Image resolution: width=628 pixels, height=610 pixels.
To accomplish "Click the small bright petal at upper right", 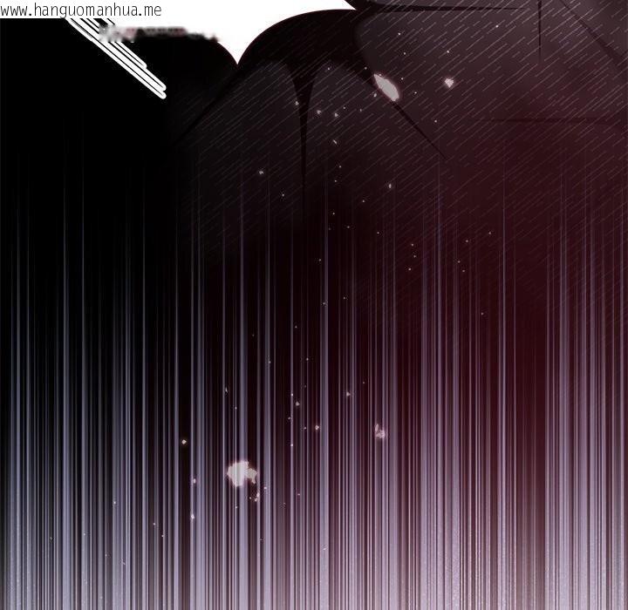I will 449,83.
